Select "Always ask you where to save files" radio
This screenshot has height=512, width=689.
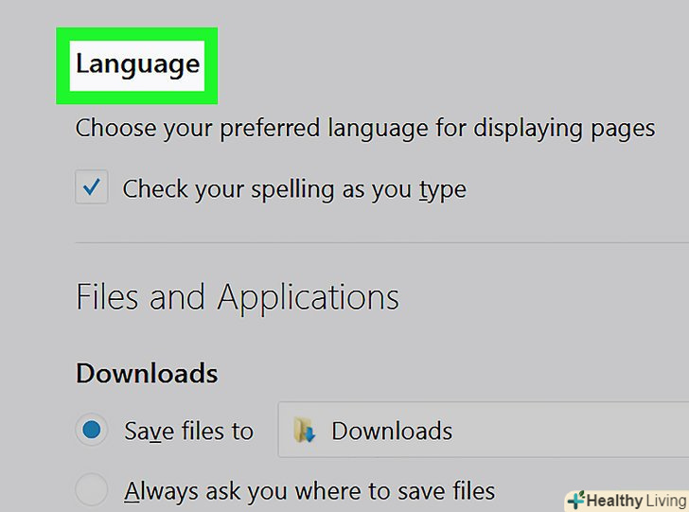pos(92,490)
